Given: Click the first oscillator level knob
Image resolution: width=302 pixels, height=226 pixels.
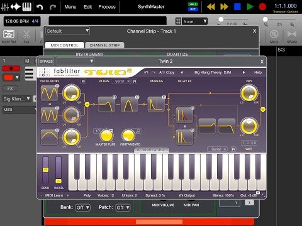Looking at the screenshot, I should point(72,93).
